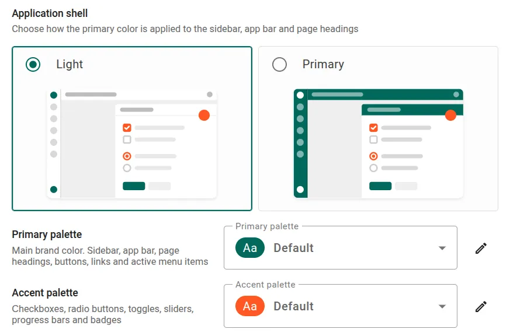
Task: Click the Accent palette section heading
Action: 45,293
